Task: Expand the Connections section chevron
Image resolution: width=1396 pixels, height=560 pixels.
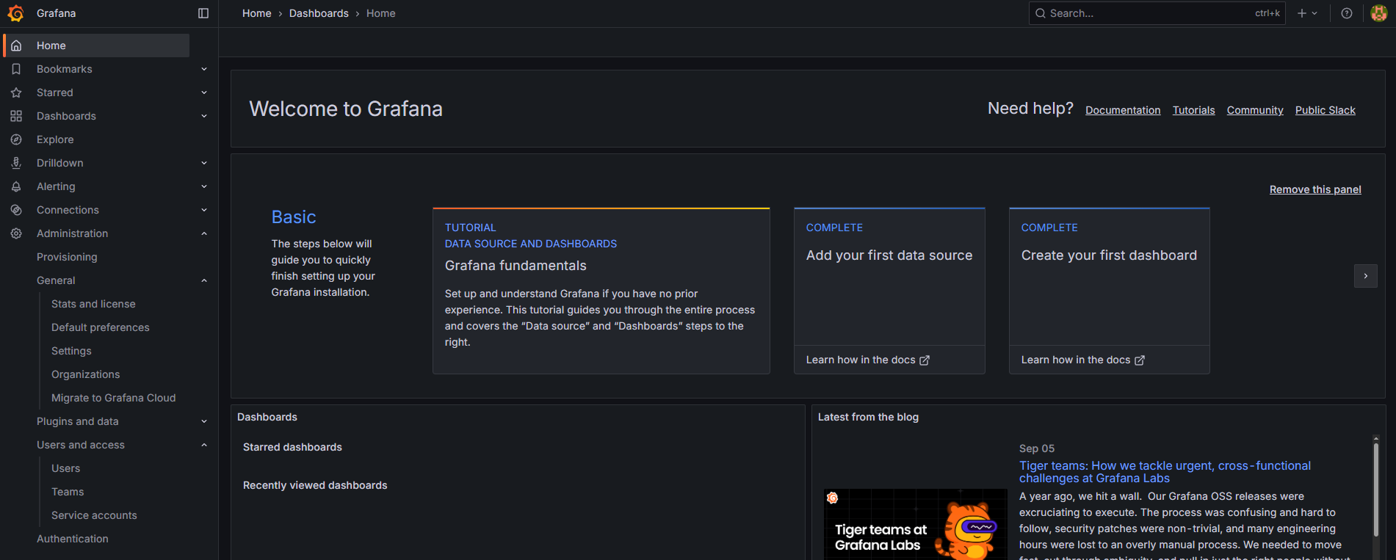Action: (x=204, y=210)
